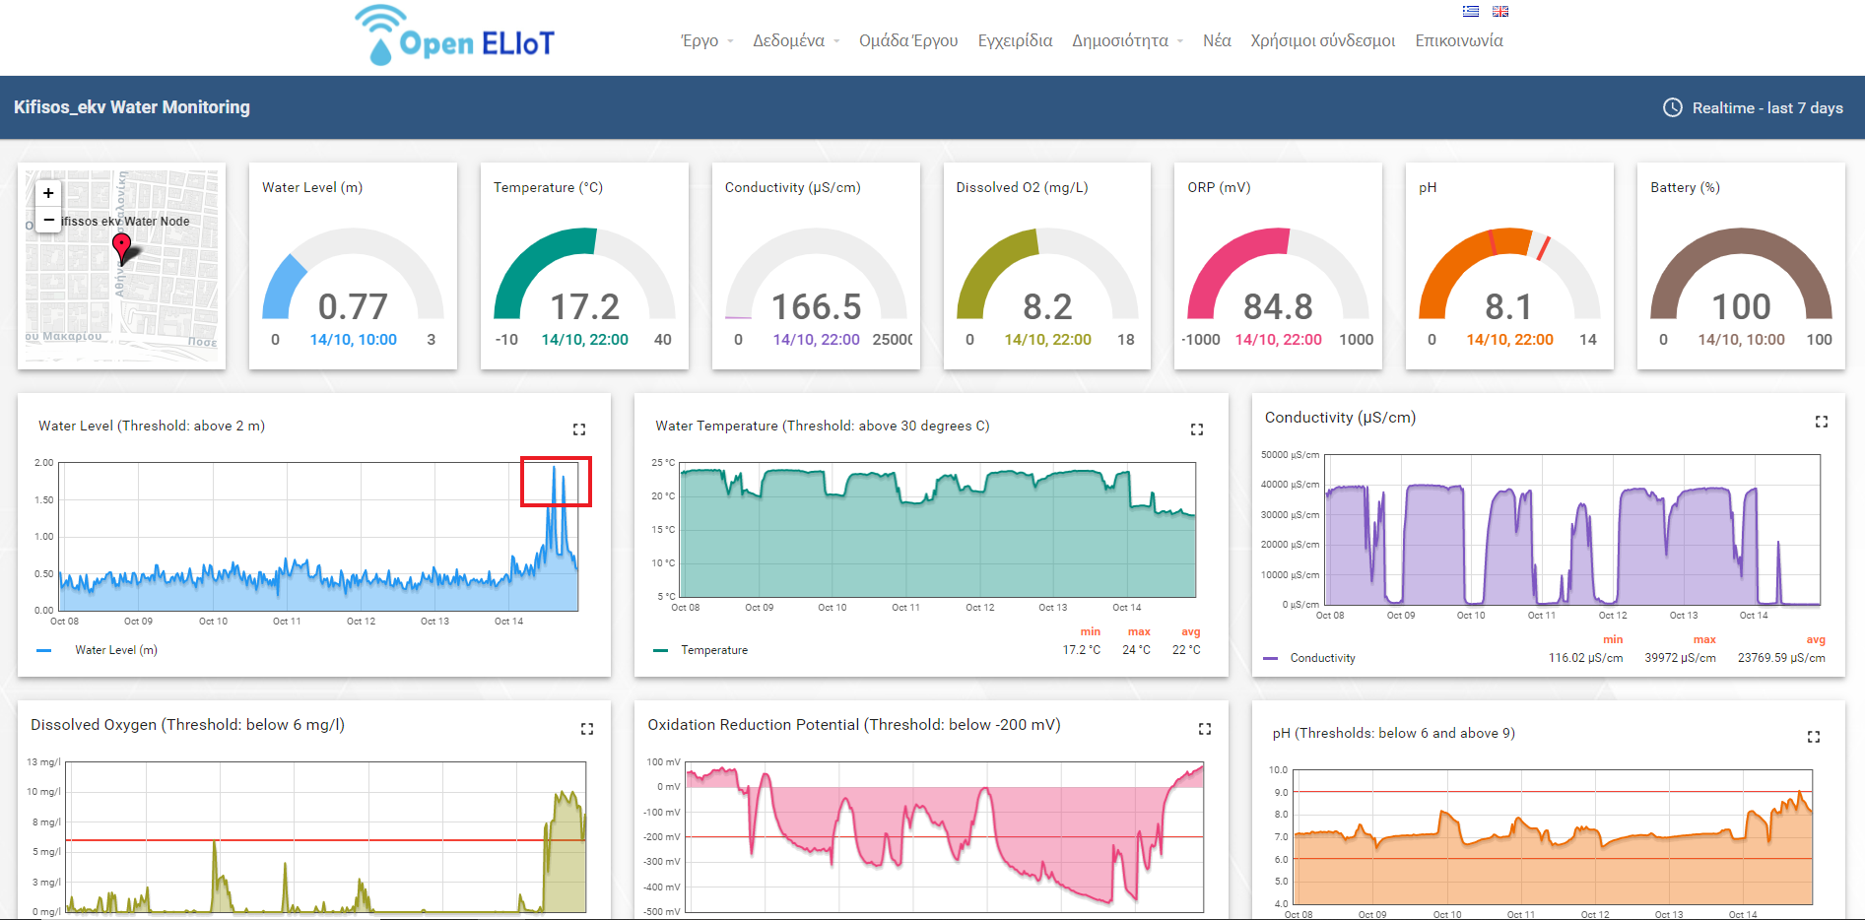Open the Εγχειρίδια menu item

pos(1015,40)
